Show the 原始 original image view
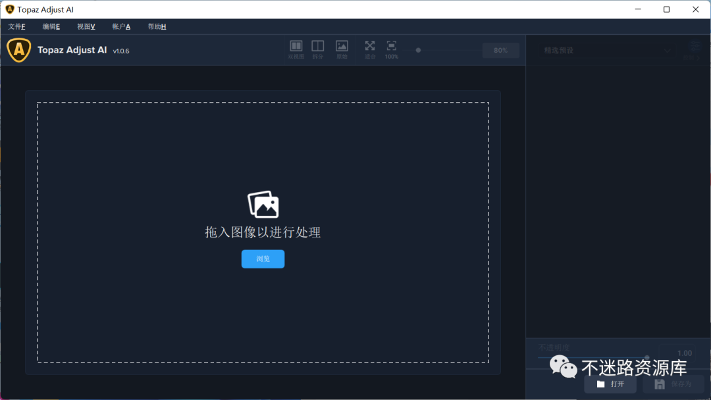711x400 pixels. (x=342, y=50)
